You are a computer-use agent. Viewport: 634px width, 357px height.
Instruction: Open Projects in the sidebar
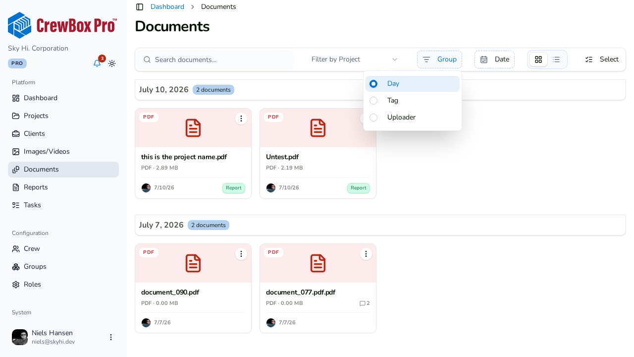(63, 116)
